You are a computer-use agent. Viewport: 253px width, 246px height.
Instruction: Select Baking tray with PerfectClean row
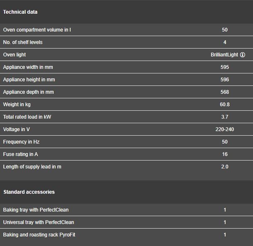[x=126, y=210]
